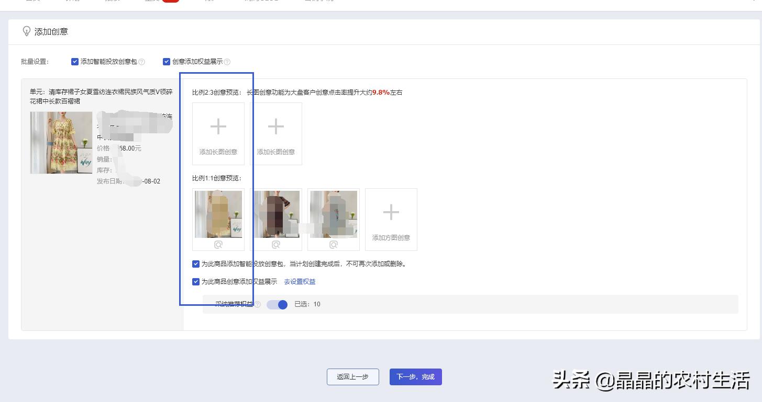Viewport: 762px width, 402px height.
Task: Uncheck the 创意添加权益展示 batch setting
Action: [x=167, y=61]
